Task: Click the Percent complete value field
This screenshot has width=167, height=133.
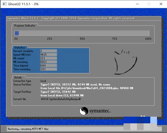Action: click(48, 51)
